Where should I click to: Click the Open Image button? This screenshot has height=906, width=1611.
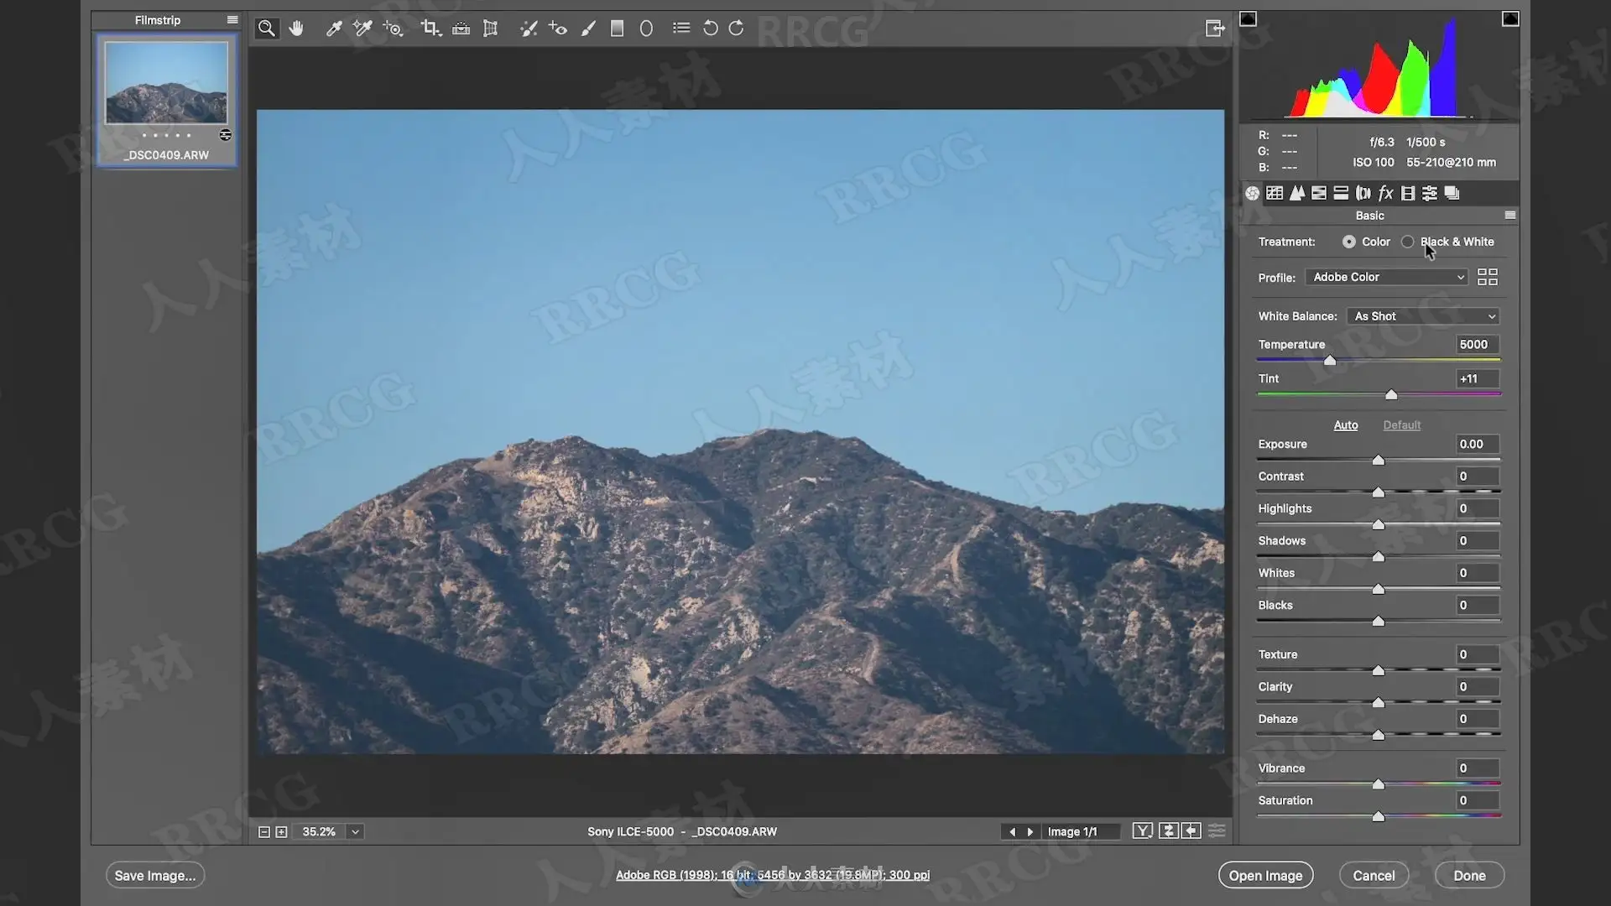(x=1265, y=875)
